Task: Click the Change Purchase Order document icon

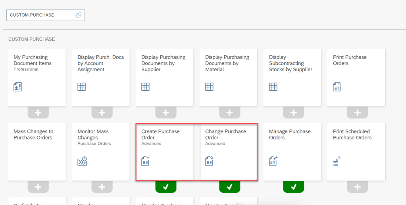Action: [x=209, y=161]
